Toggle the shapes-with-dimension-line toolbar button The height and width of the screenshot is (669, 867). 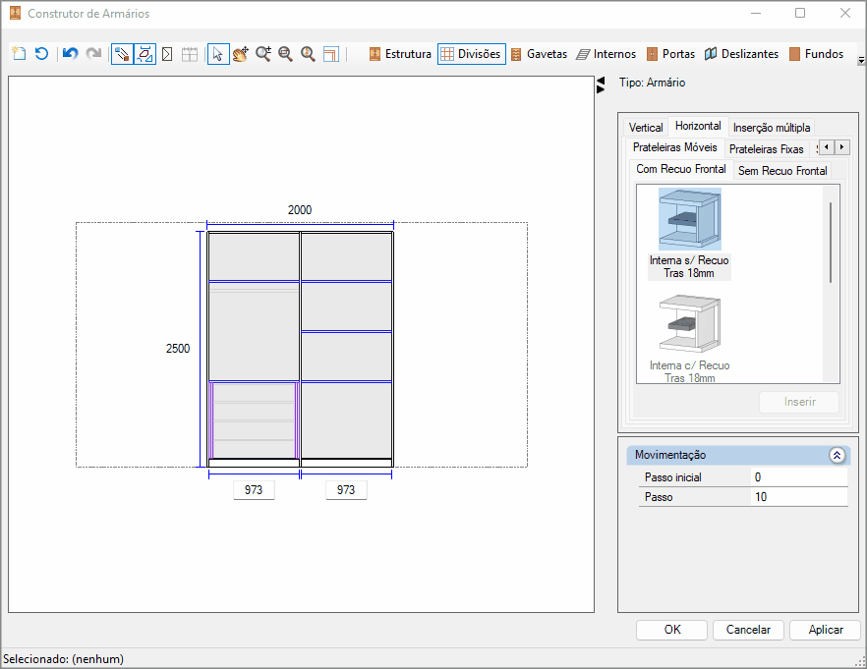(x=144, y=54)
